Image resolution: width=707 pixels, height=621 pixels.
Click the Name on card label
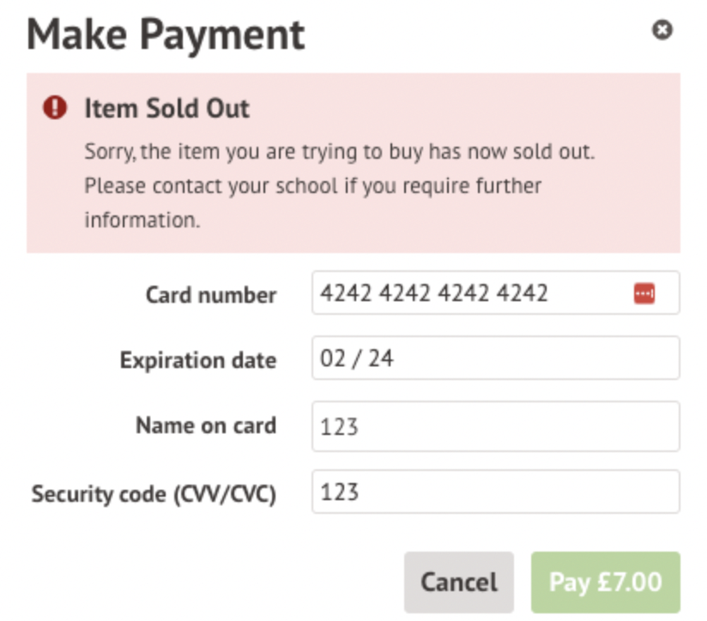tap(206, 425)
